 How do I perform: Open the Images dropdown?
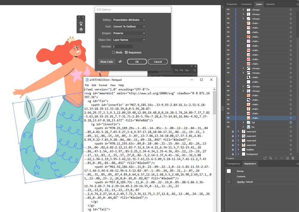pyautogui.click(x=129, y=33)
